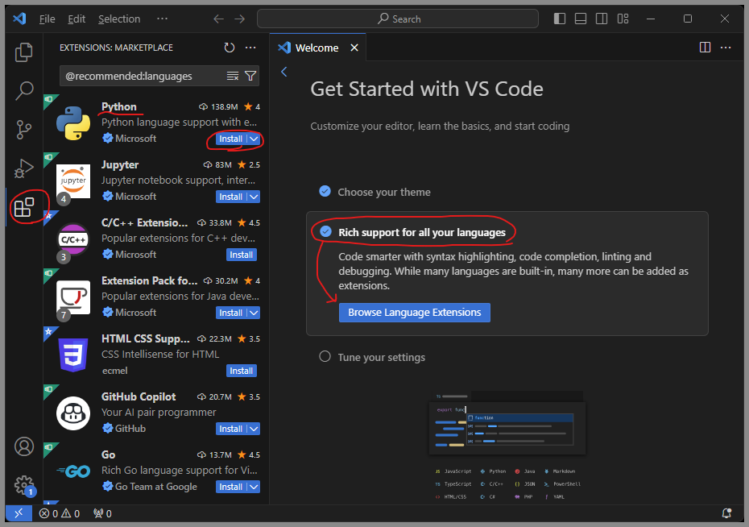Install the Jupyter extension
Image resolution: width=749 pixels, height=527 pixels.
pyautogui.click(x=231, y=197)
